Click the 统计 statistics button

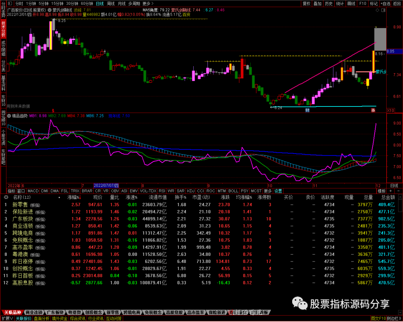(x=340, y=4)
